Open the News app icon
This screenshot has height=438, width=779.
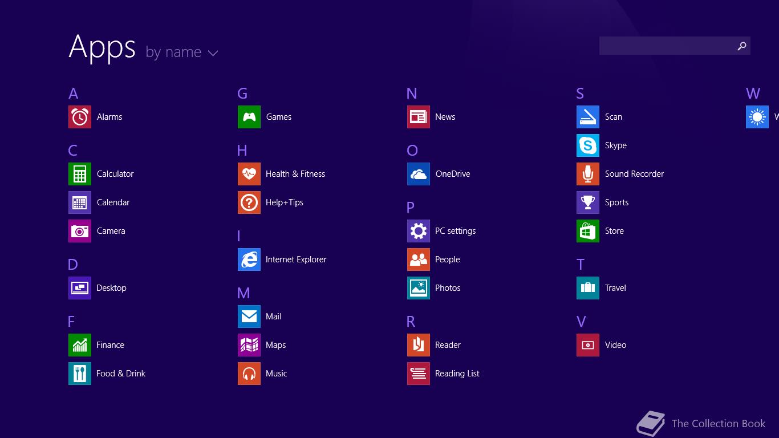tap(419, 117)
